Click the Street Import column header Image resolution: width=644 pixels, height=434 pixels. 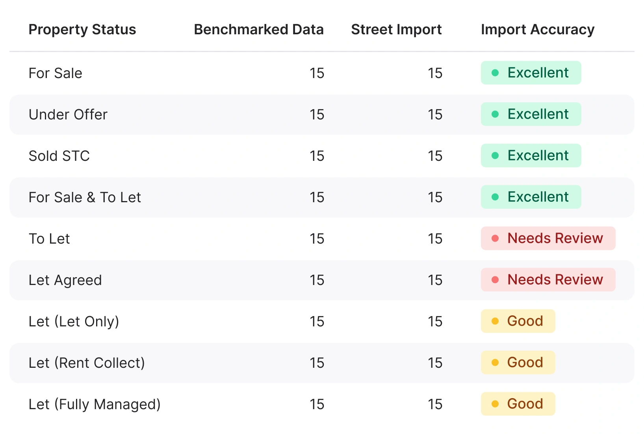(x=396, y=30)
